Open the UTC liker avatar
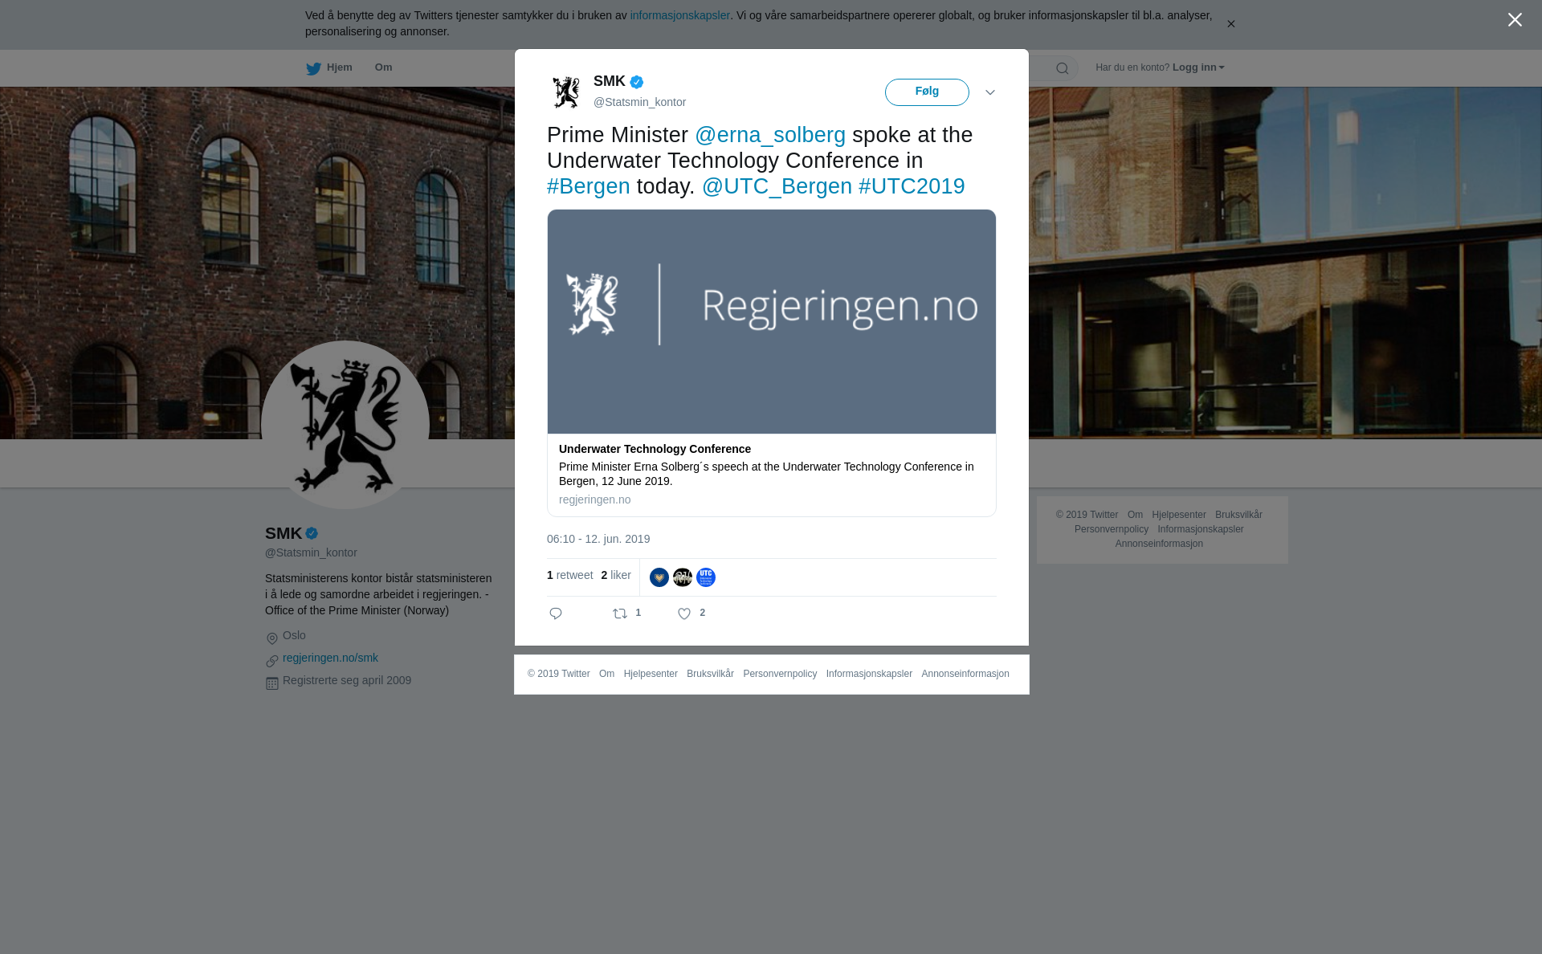This screenshot has width=1542, height=954. [x=706, y=577]
